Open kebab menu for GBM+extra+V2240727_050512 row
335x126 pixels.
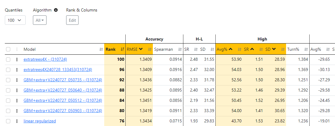17,101
